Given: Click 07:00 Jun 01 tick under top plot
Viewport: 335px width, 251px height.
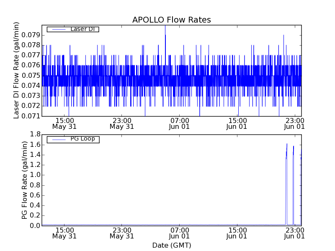Looking at the screenshot, I should pyautogui.click(x=180, y=123).
